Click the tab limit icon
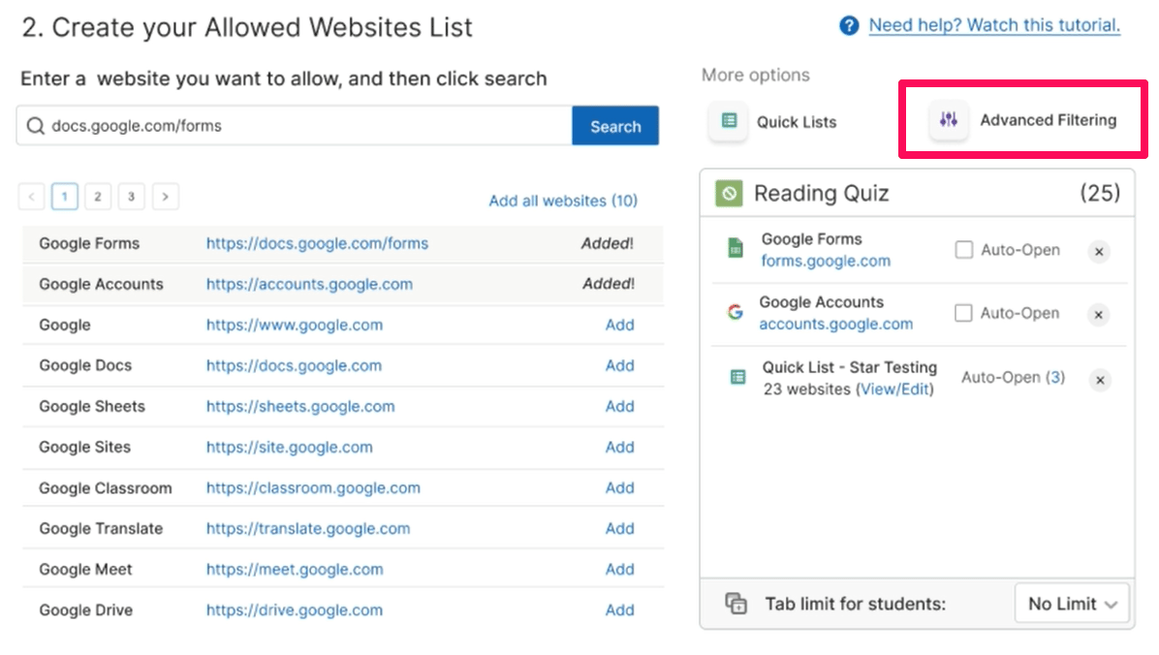This screenshot has height=655, width=1159. click(x=736, y=604)
